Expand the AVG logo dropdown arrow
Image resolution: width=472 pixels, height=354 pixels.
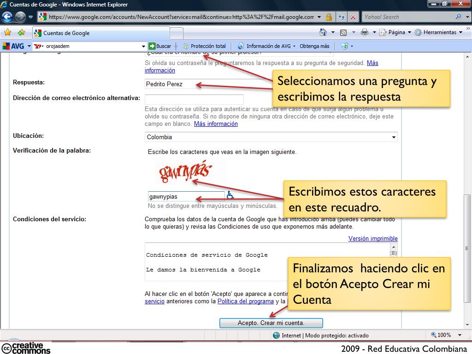29,46
